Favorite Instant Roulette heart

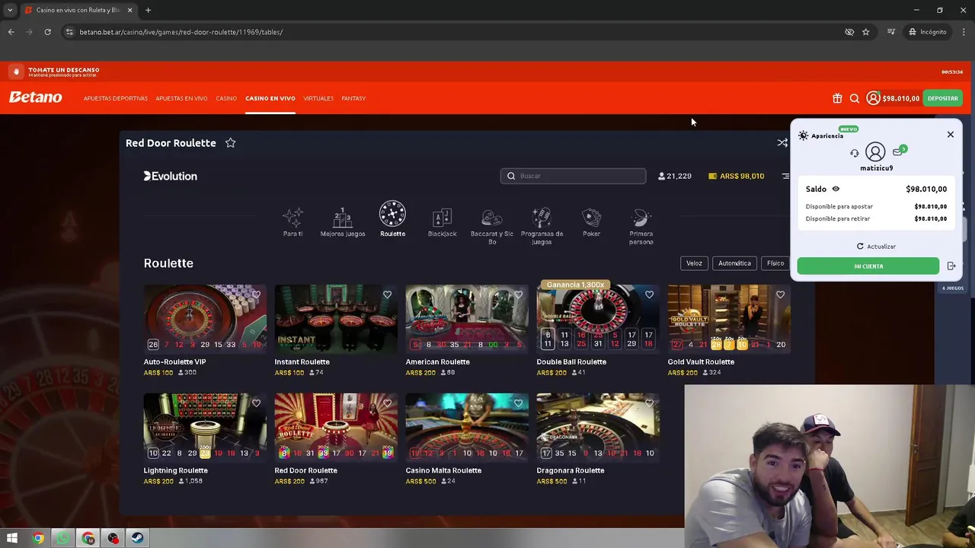coord(387,295)
